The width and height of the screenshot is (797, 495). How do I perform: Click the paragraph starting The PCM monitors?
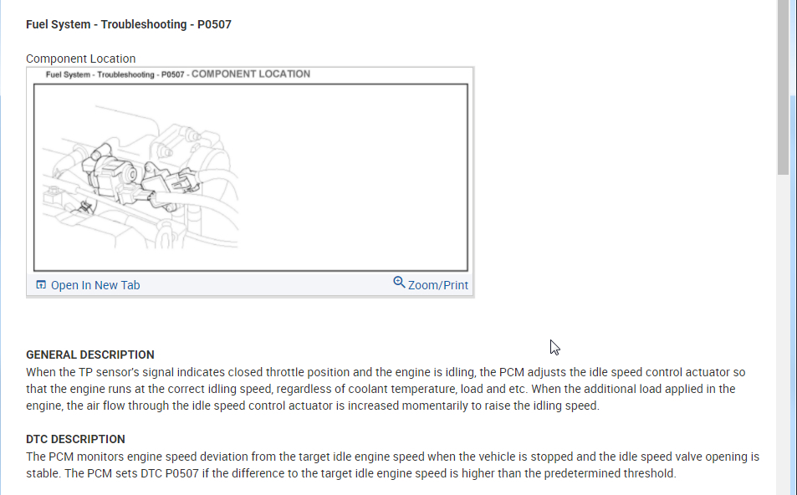(x=392, y=465)
